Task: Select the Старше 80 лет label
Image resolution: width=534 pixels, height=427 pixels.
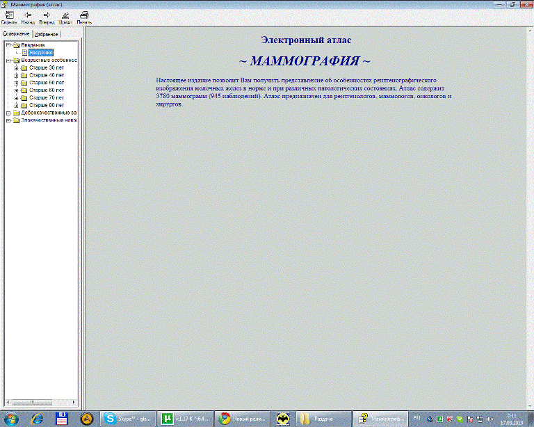Action: [47, 105]
